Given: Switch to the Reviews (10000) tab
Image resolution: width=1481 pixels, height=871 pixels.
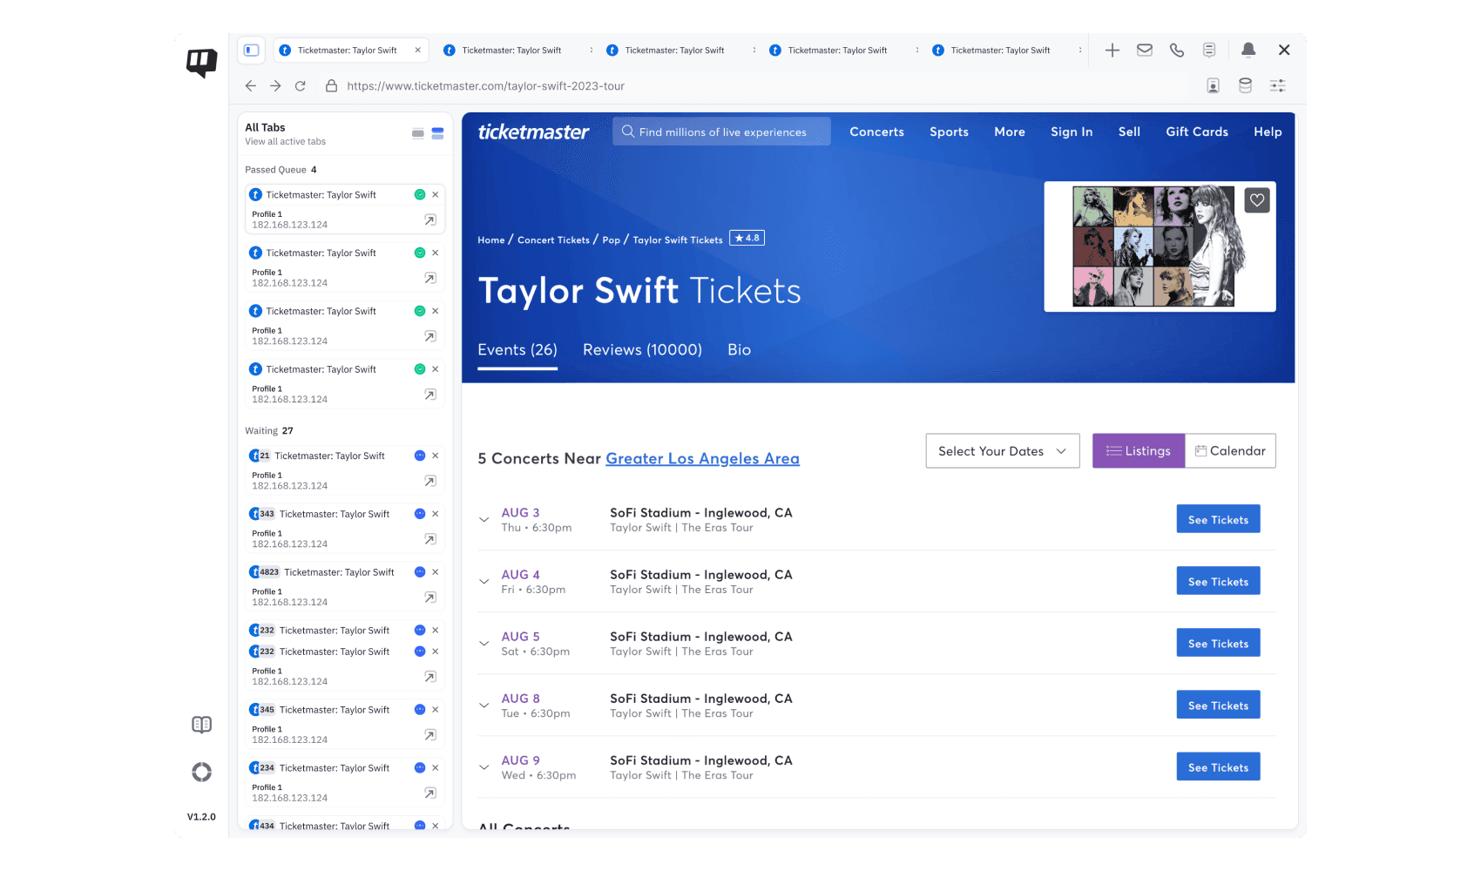Looking at the screenshot, I should point(642,350).
